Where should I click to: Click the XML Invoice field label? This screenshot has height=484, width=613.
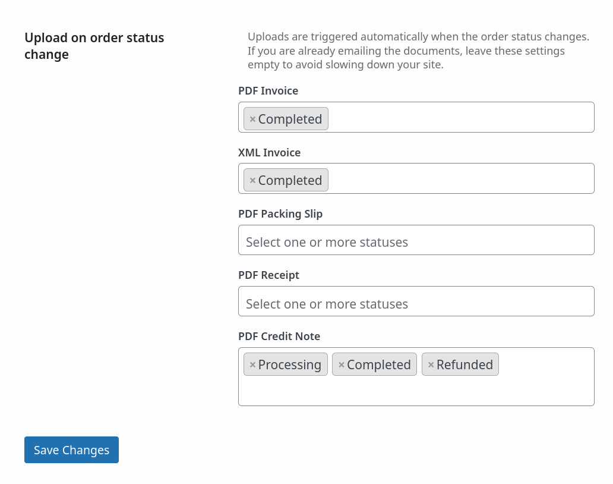pyautogui.click(x=269, y=152)
